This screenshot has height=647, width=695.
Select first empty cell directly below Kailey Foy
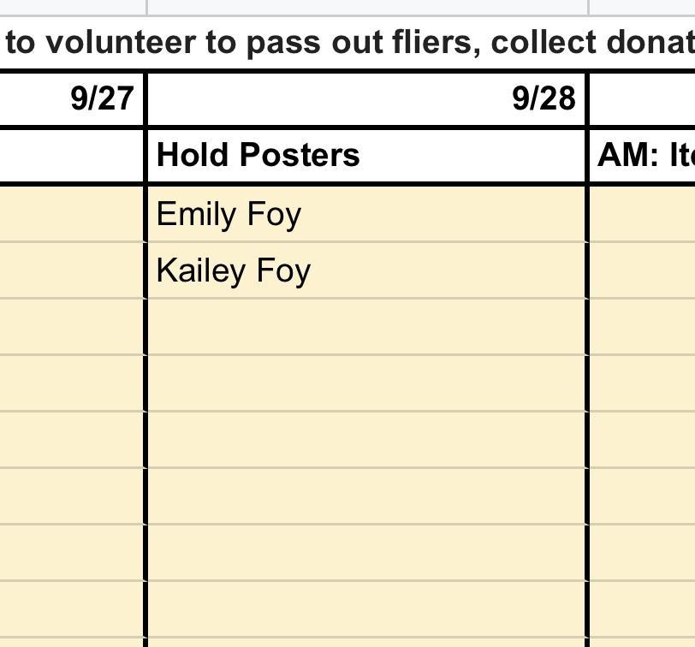coord(366,327)
